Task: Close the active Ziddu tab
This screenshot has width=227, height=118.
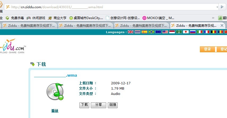Action: pos(222,25)
